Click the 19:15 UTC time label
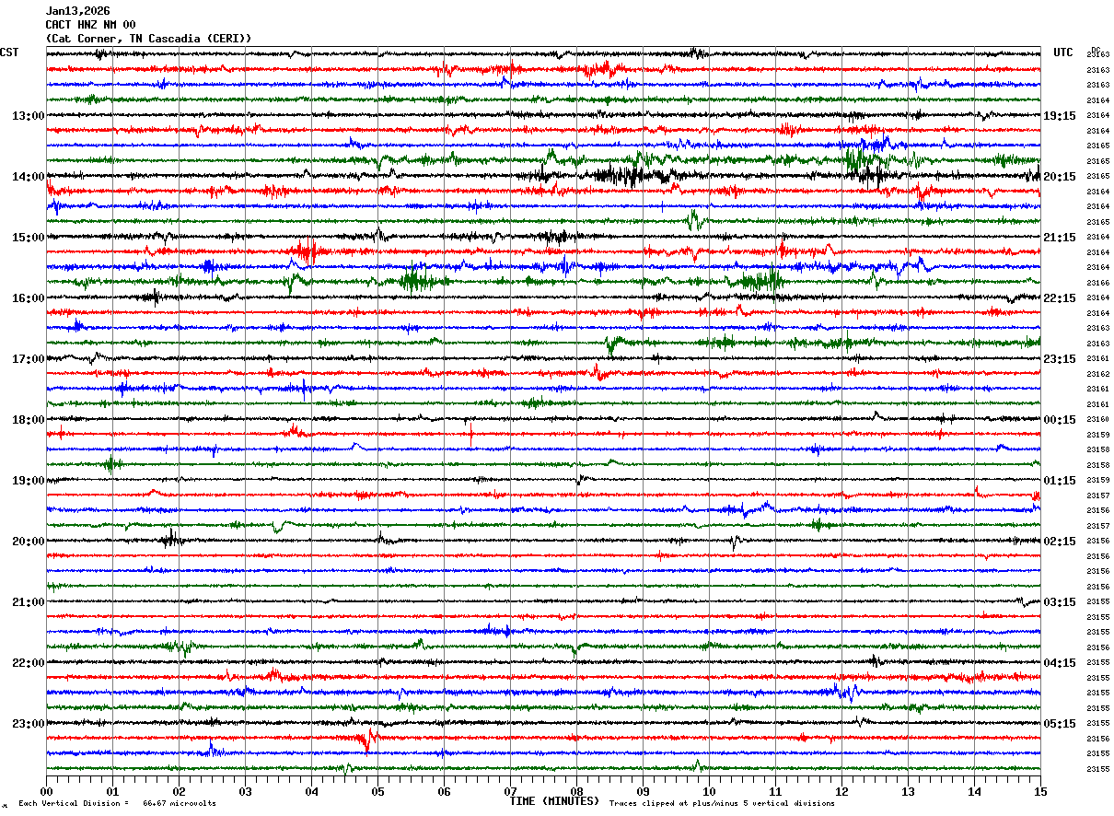The height and width of the screenshot is (816, 1114). pyautogui.click(x=1060, y=116)
